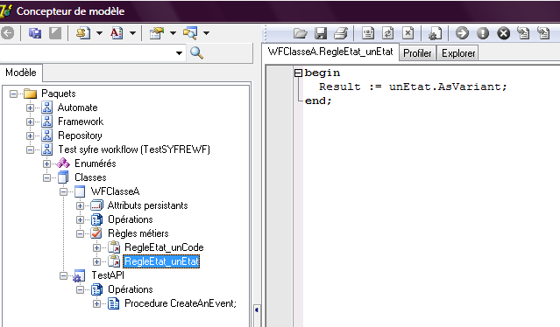This screenshot has width=560, height=327.
Task: Switch to the WFClasseA.RegleEtat_unEtat tab
Action: [330, 52]
